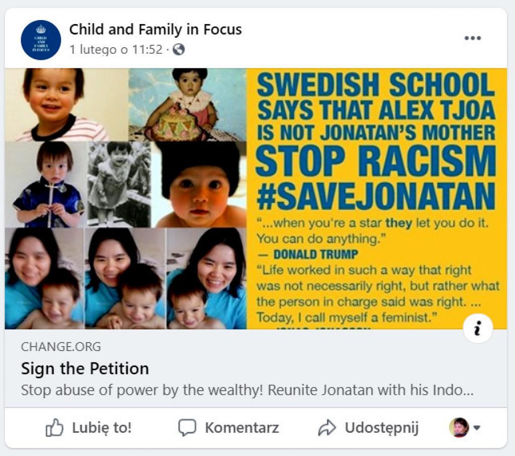Click the post timestamp '1 lutego o 11:52'

point(116,50)
